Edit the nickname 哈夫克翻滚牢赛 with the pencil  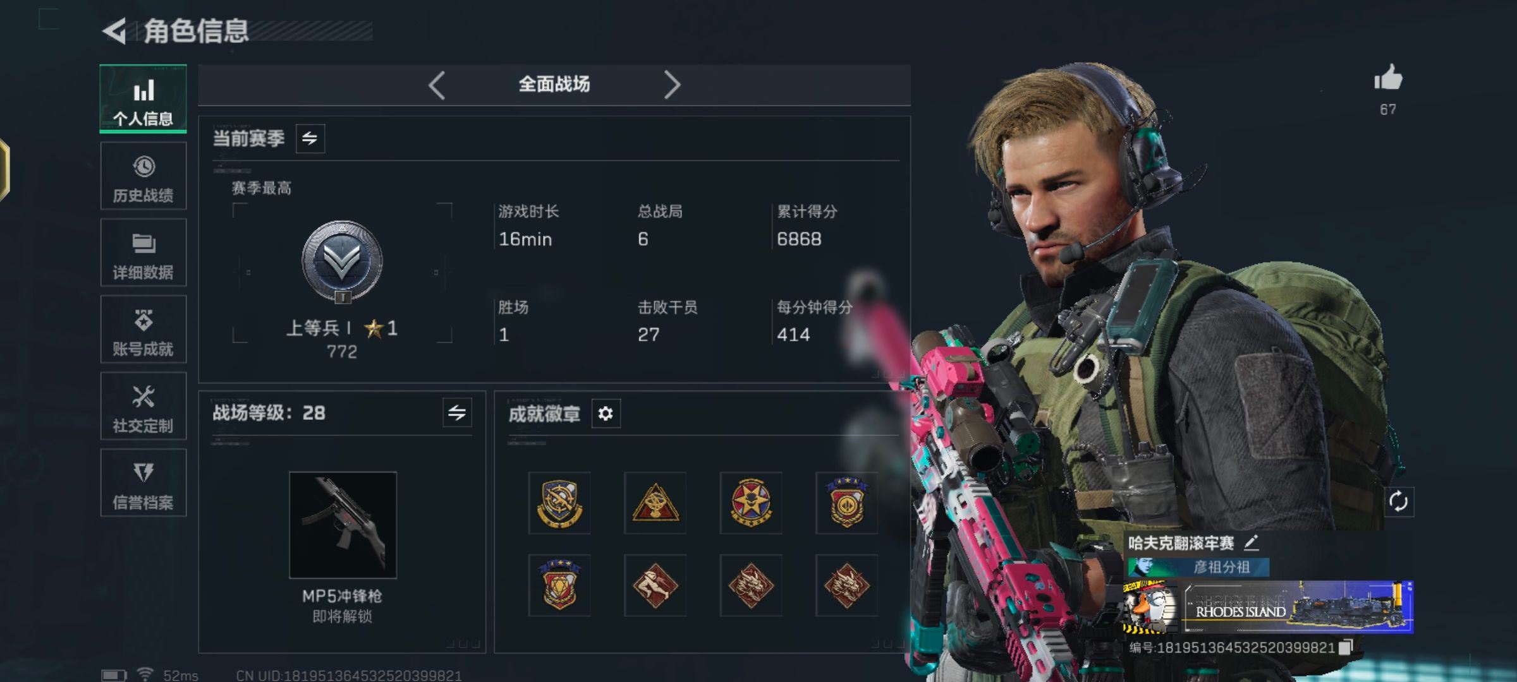[x=1252, y=542]
